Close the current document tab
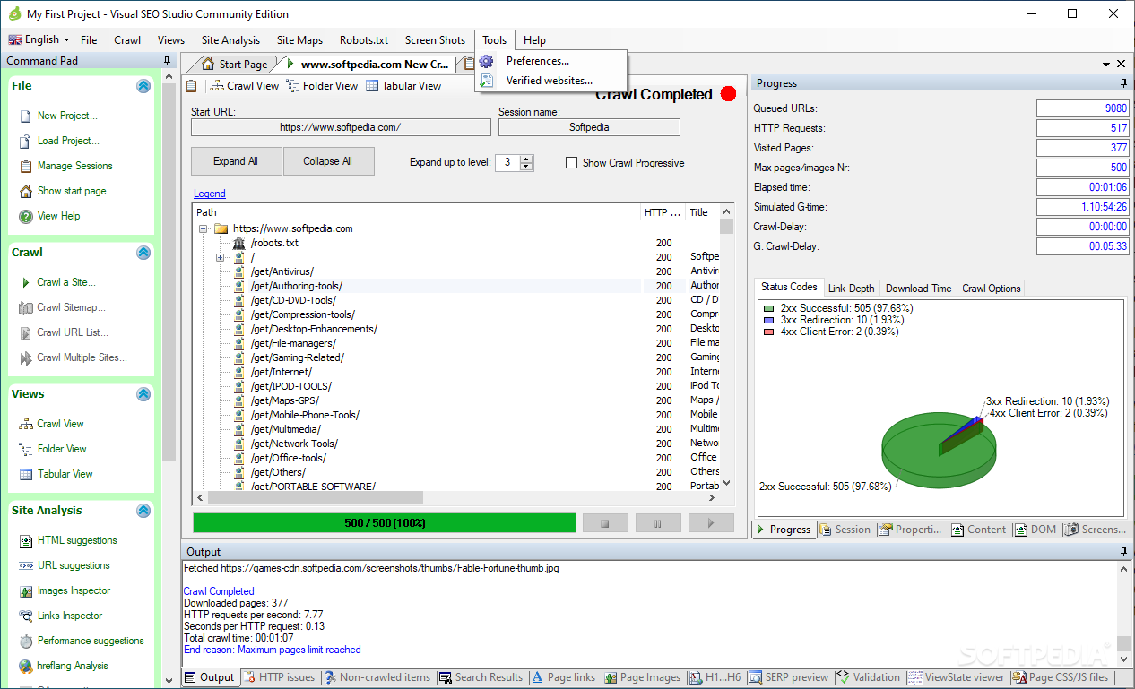This screenshot has height=689, width=1135. pos(1121,65)
